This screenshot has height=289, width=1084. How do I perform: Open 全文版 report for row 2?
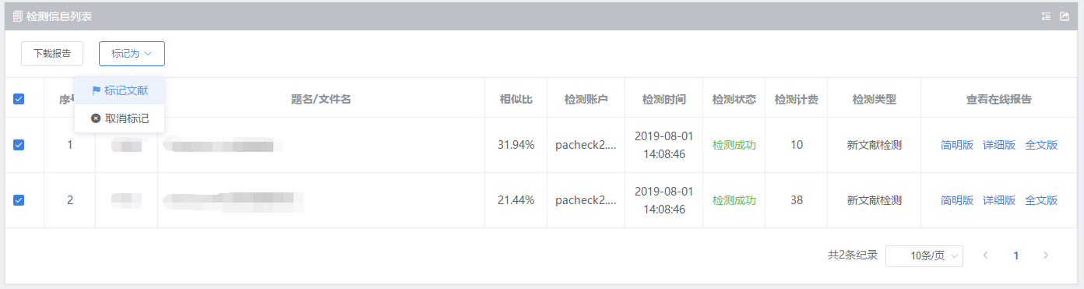click(x=1041, y=200)
